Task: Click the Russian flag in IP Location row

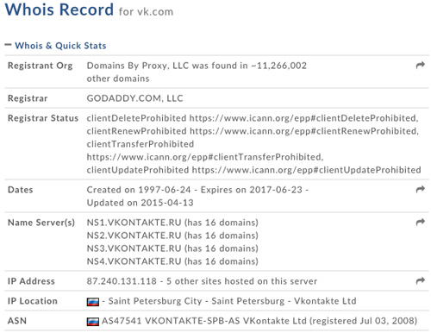Action: point(93,302)
